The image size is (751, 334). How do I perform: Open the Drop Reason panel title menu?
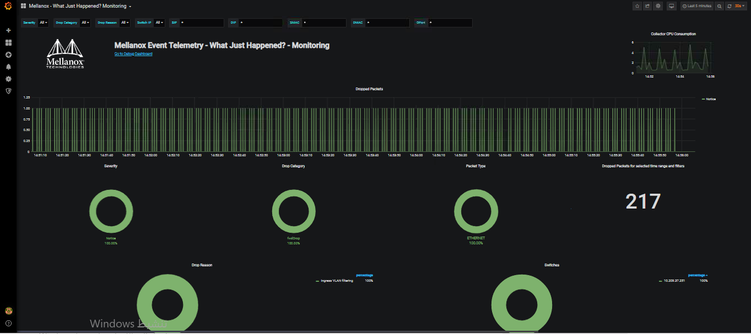point(202,265)
